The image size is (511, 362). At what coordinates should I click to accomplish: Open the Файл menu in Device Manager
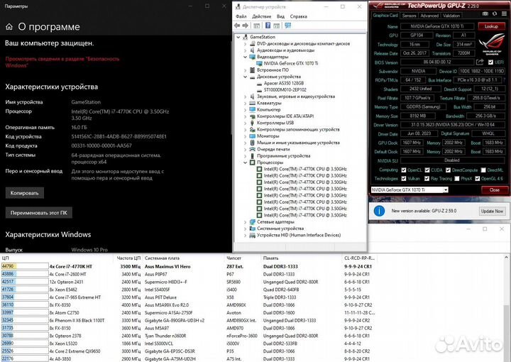point(241,16)
